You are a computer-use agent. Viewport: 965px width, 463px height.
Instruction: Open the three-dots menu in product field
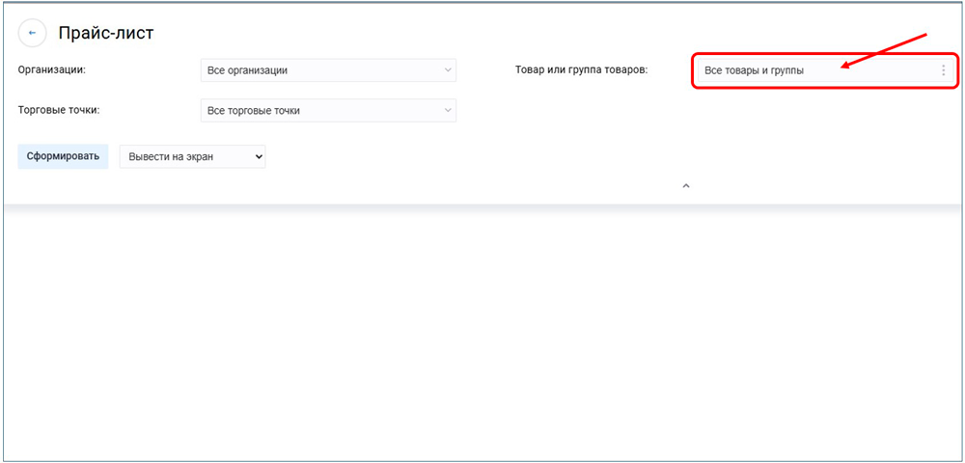point(943,70)
